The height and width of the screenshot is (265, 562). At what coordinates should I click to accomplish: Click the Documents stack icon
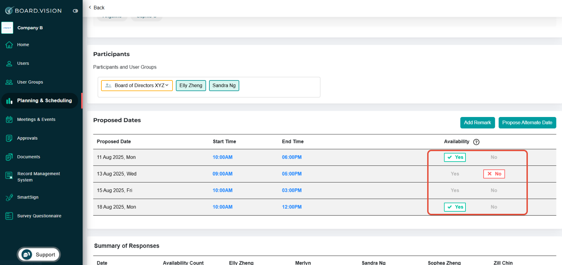point(9,157)
